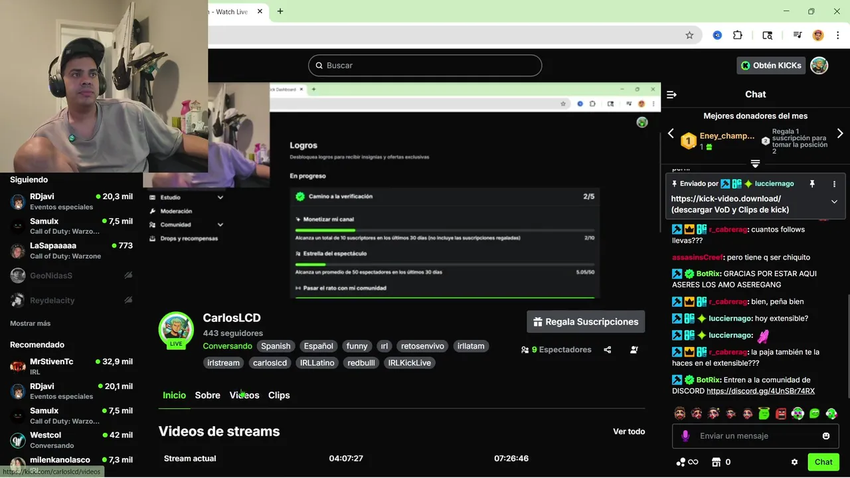Viewport: 850px width, 478px height.
Task: Open chat settings gear
Action: (x=794, y=462)
